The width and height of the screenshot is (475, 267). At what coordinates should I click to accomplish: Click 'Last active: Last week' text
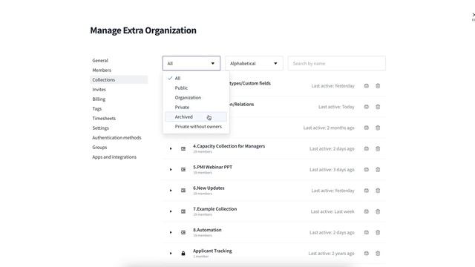tap(332, 211)
